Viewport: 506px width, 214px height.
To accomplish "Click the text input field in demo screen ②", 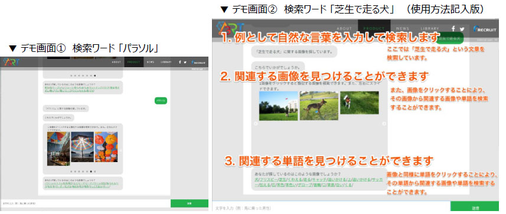I will tap(331, 208).
